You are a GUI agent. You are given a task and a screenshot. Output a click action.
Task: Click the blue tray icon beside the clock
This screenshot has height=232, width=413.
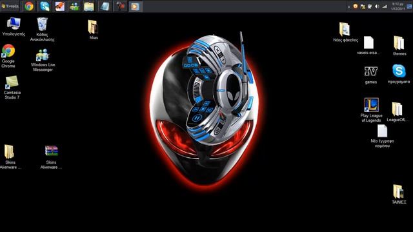click(x=410, y=6)
